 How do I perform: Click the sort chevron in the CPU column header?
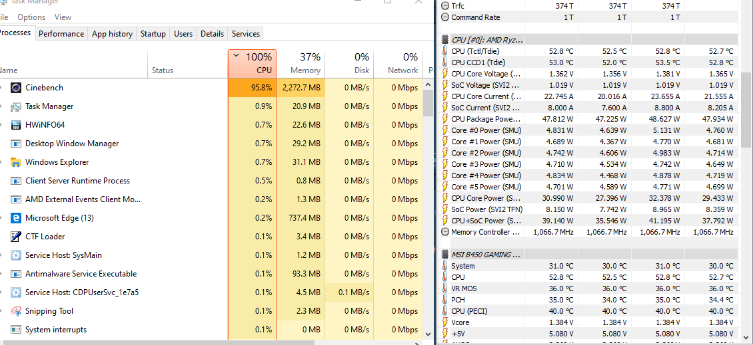point(236,56)
